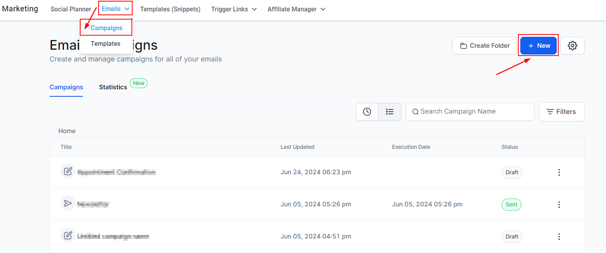The width and height of the screenshot is (606, 253).
Task: Expand the Trigger Links dropdown
Action: pos(234,9)
